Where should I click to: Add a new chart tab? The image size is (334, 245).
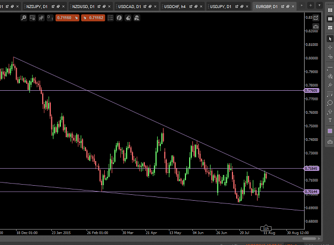tap(310, 5)
